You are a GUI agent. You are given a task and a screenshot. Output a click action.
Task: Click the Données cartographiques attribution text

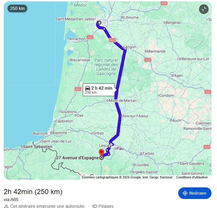point(127,177)
